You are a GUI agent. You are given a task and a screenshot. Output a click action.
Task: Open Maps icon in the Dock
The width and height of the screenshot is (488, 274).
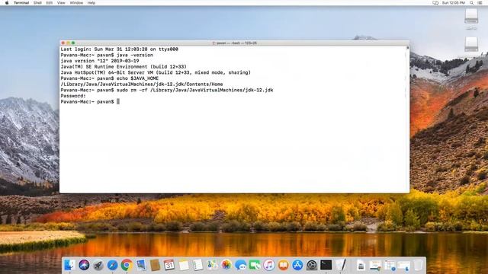coord(212,265)
